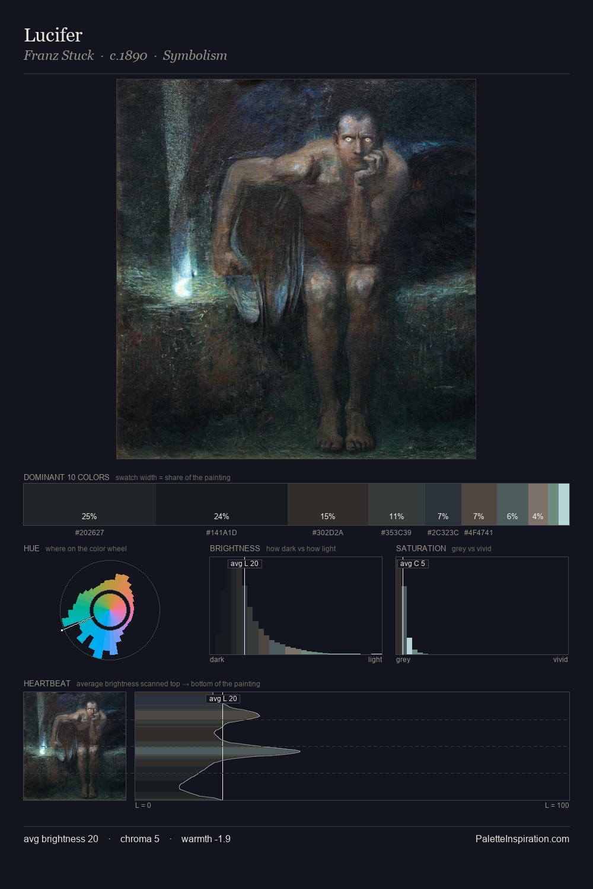Click the brightness histogram chart
Viewport: 593px width, 889px height.
point(296,606)
